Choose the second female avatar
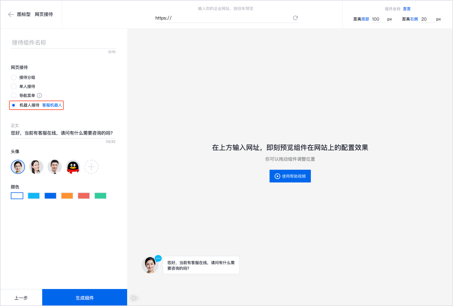This screenshot has width=453, height=306. [x=36, y=167]
